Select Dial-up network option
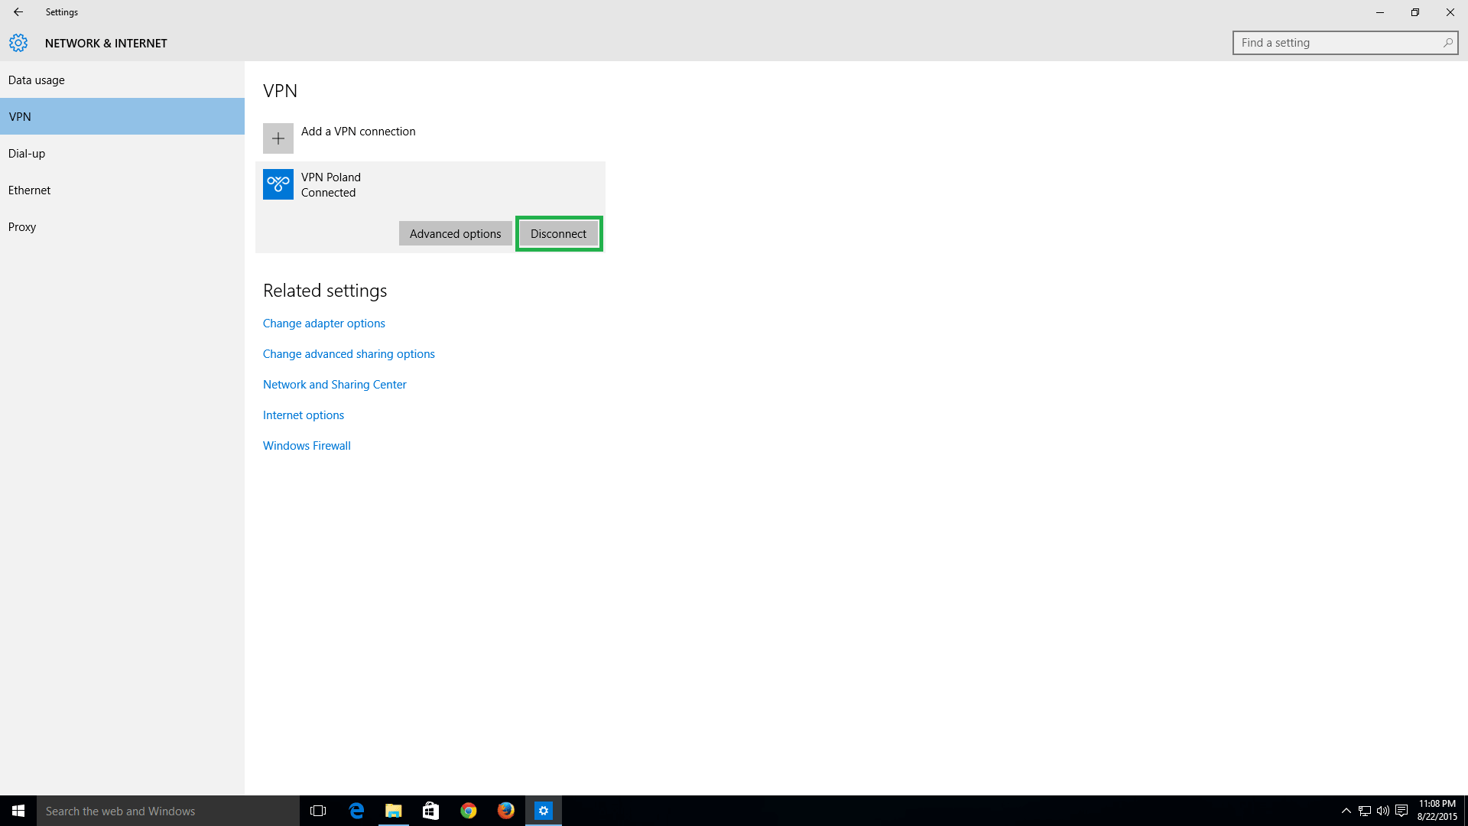 click(x=26, y=153)
